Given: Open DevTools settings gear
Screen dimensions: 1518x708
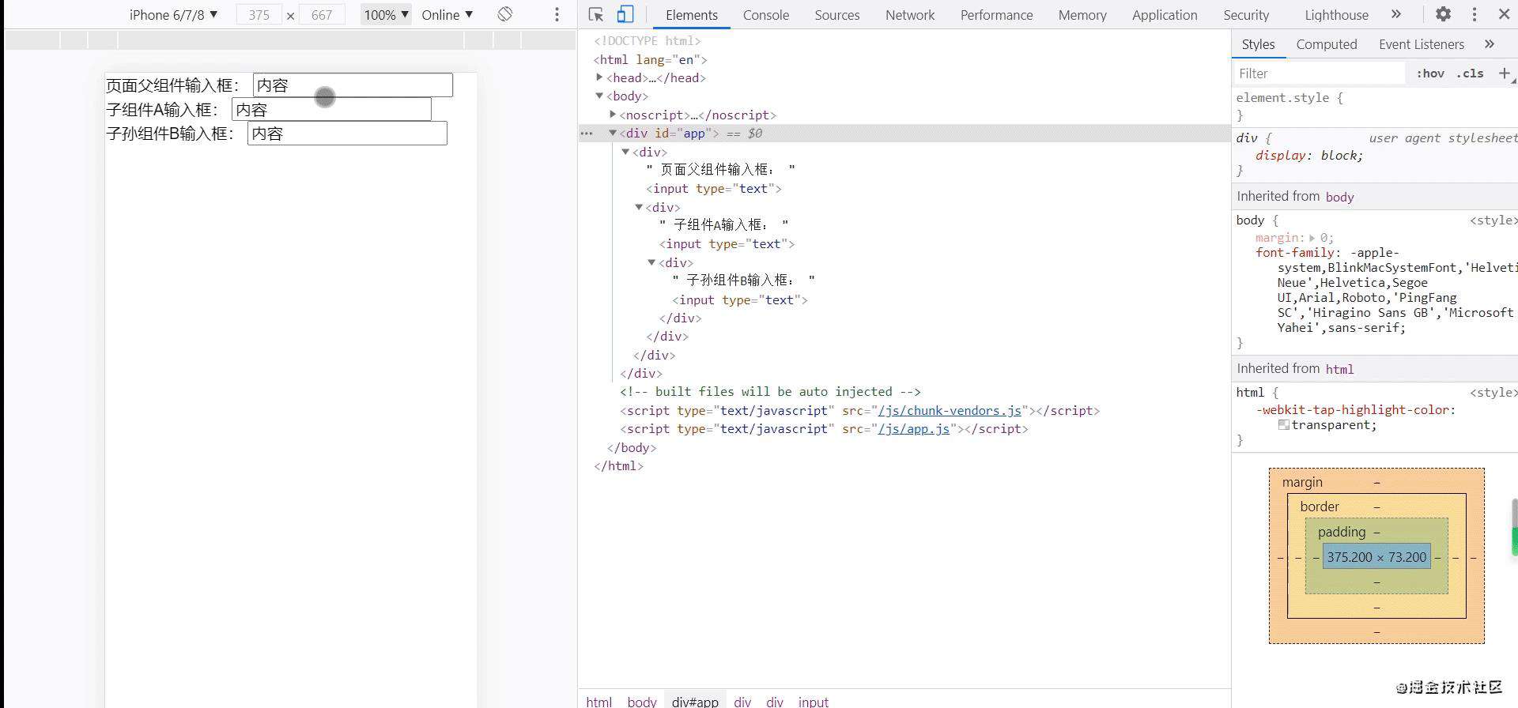Looking at the screenshot, I should [1443, 14].
